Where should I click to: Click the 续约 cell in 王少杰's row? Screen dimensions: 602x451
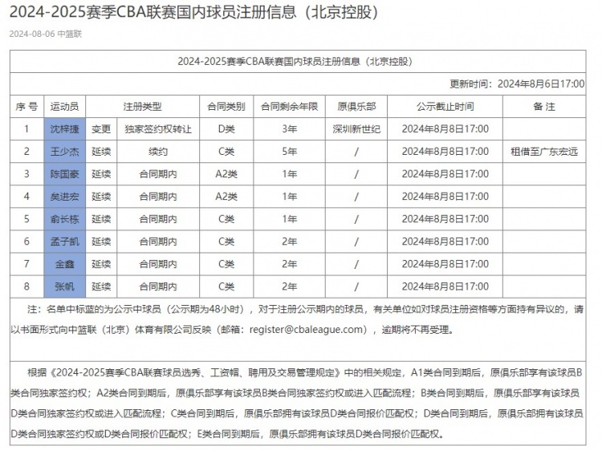click(x=158, y=152)
